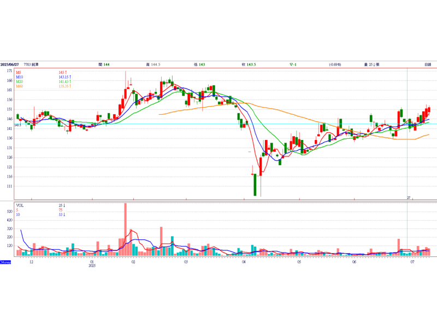The image size is (437, 328).
Task: Click the M20 moving average legend
Action: [x=20, y=81]
